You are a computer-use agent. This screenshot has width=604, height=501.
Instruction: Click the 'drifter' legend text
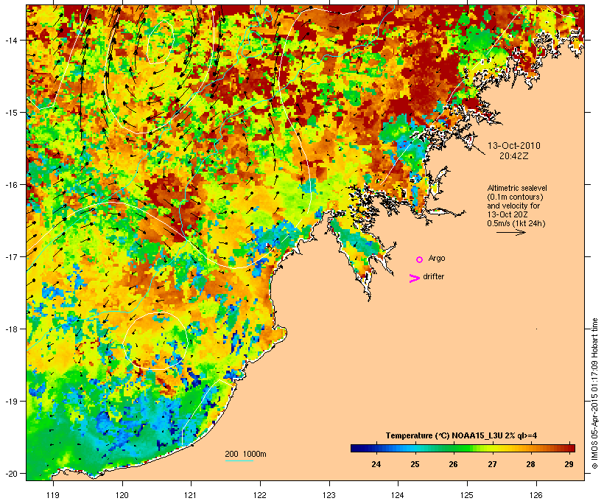433,276
